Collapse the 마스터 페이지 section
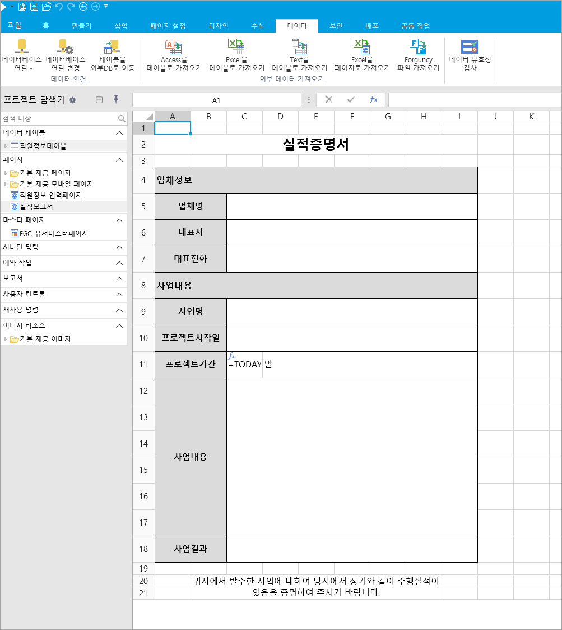562x630 pixels. click(119, 220)
